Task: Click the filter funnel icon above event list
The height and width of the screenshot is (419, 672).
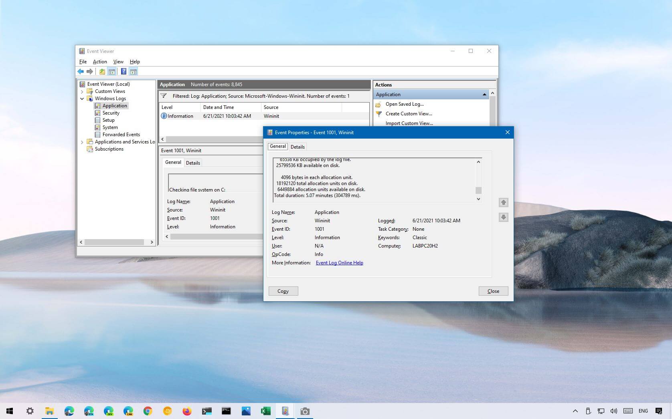Action: (x=164, y=96)
